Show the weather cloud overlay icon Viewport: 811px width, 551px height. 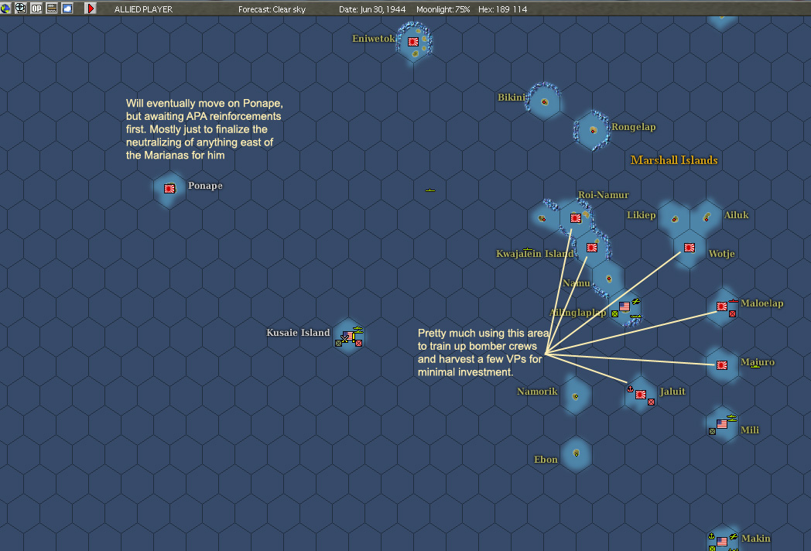click(67, 9)
